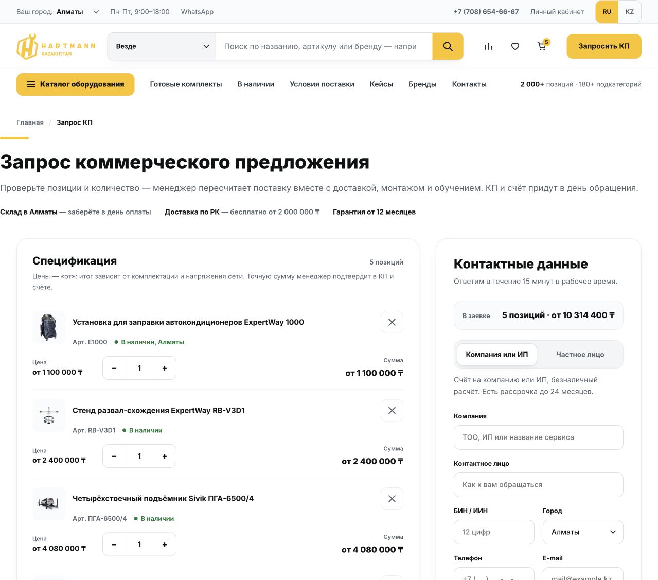Select Компания или ИП customer type
The image size is (658, 580).
pos(497,355)
